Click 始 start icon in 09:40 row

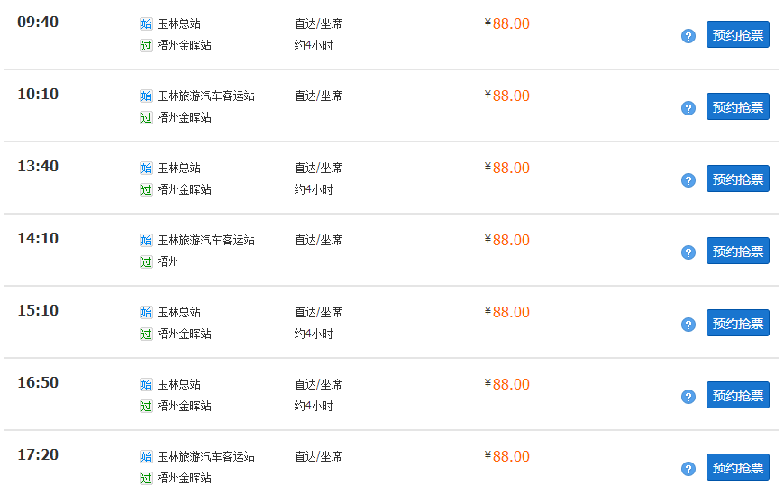click(x=146, y=23)
